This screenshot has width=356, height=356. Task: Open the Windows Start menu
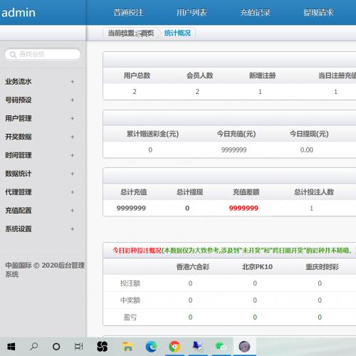[11, 347]
